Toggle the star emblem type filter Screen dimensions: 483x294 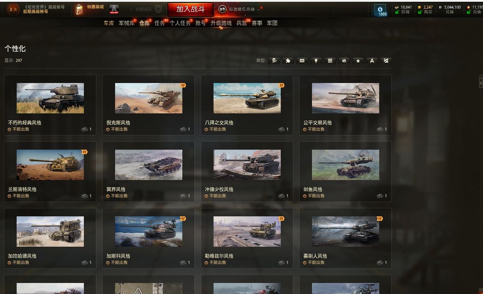[358, 61]
